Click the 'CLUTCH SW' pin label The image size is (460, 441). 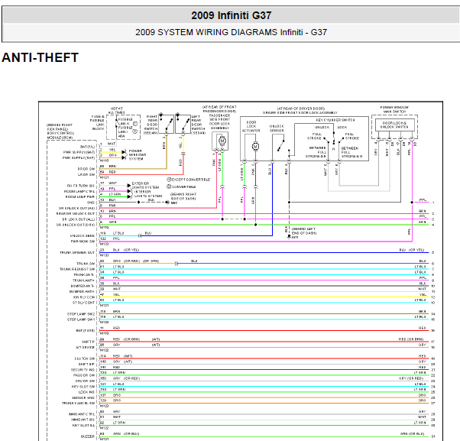(85, 358)
